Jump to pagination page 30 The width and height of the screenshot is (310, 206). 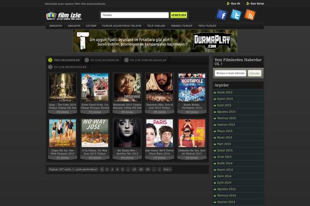147,169
